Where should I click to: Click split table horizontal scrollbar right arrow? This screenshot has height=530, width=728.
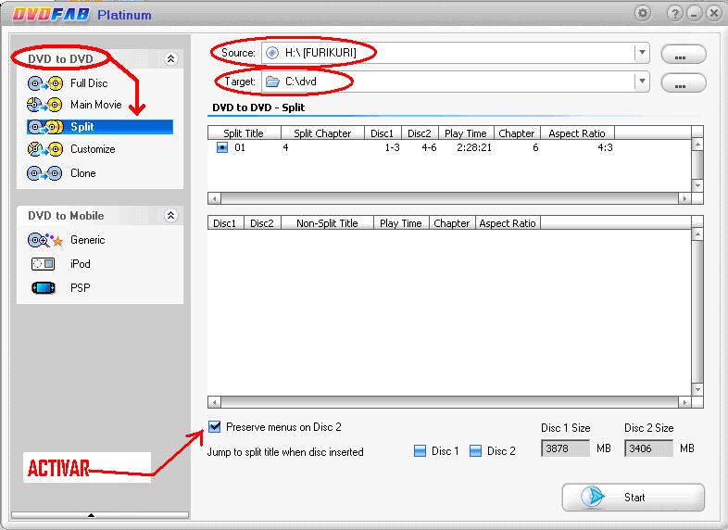click(684, 199)
